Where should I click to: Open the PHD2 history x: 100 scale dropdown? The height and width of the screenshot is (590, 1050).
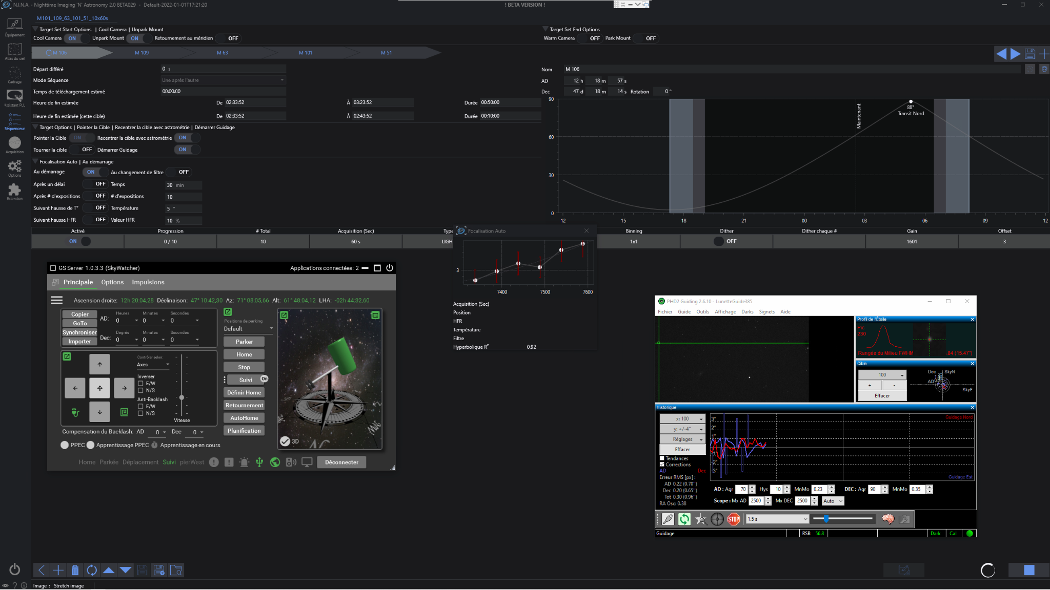click(x=682, y=419)
